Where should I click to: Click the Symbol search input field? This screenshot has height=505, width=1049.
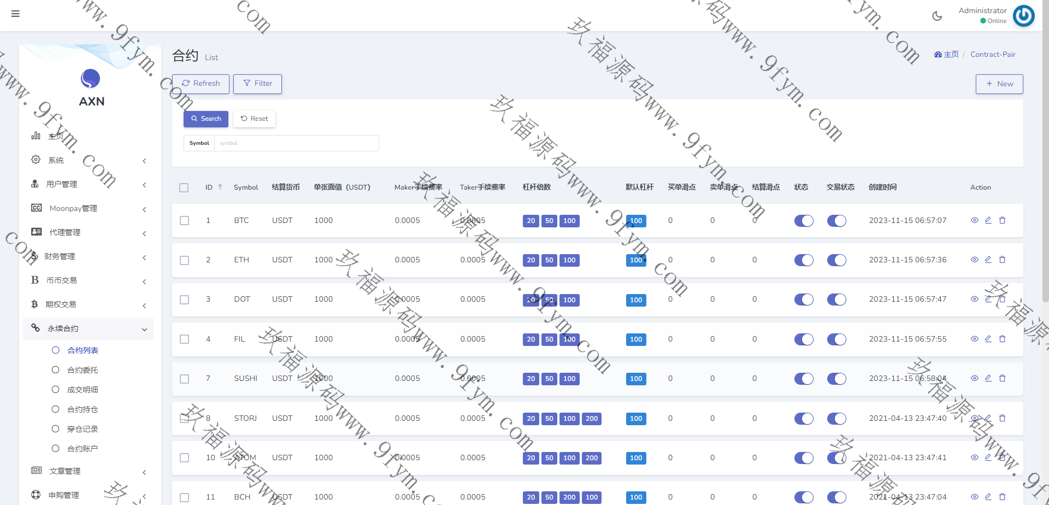point(296,143)
